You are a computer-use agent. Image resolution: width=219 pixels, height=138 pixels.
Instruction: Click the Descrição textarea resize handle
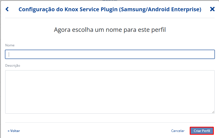[213, 112]
